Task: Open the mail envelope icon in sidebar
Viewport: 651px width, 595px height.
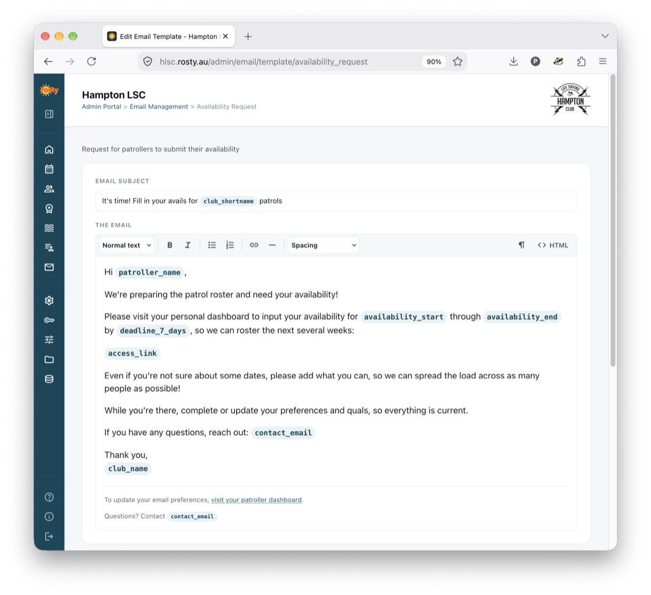Action: pos(49,267)
